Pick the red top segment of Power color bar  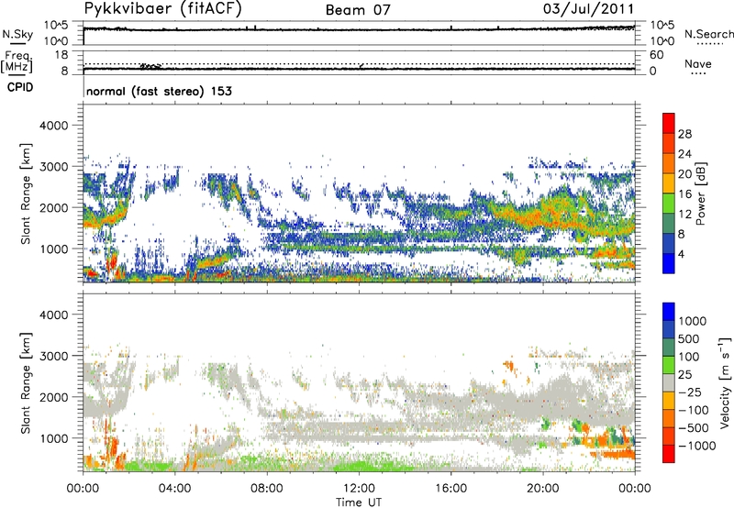click(x=669, y=123)
